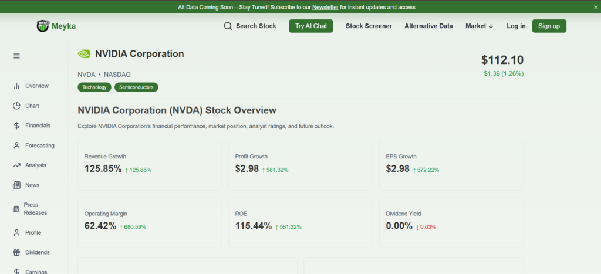The image size is (601, 274).
Task: Select Forecasting in the sidebar
Action: (40, 146)
